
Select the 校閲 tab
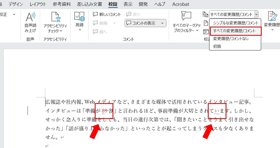coord(113,4)
